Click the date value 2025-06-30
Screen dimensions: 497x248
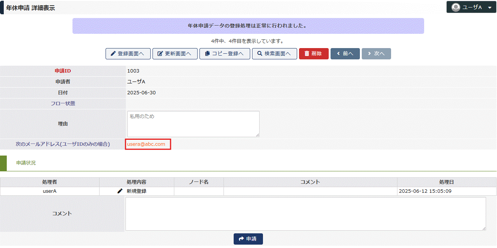[142, 93]
